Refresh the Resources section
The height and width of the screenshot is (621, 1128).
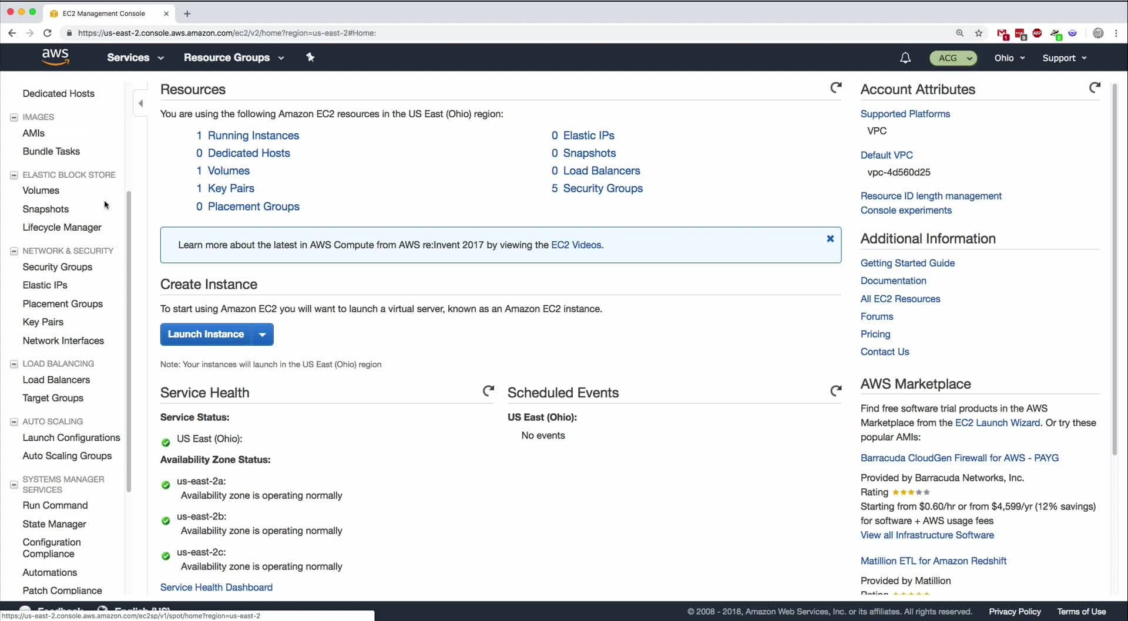(835, 88)
